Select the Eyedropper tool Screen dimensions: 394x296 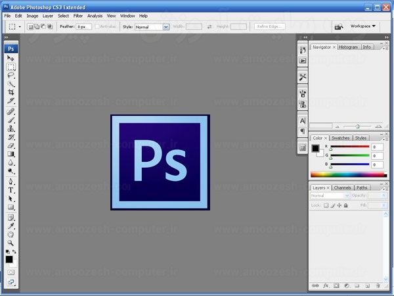[x=11, y=226]
